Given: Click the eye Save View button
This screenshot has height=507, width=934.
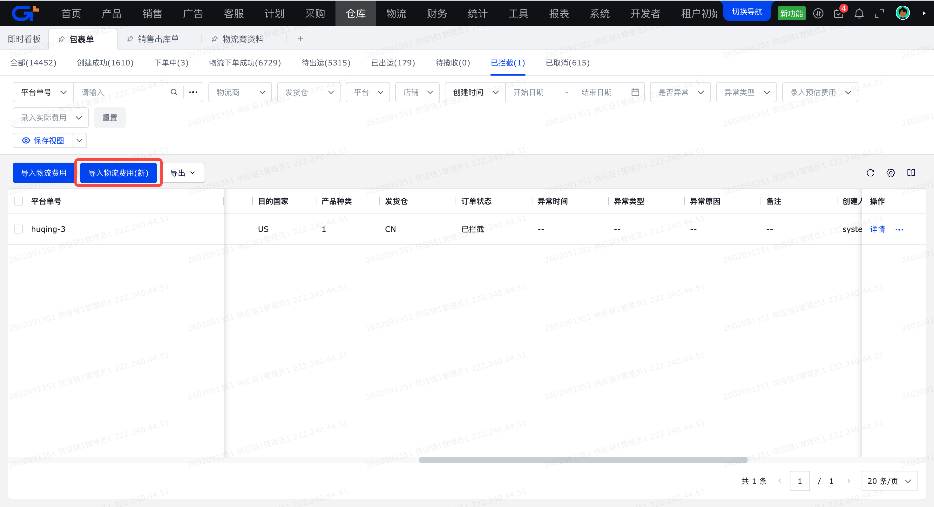Looking at the screenshot, I should [x=43, y=140].
